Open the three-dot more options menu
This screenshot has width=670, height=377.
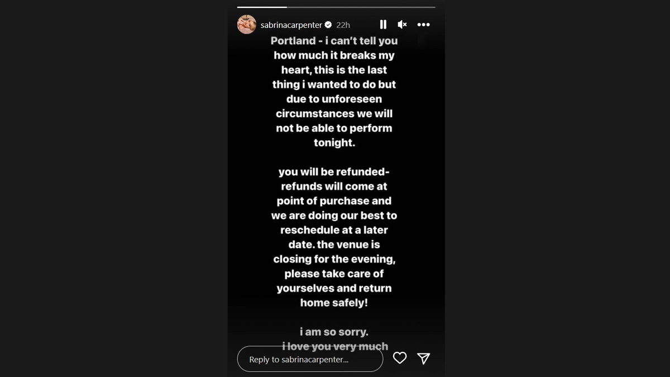424,25
